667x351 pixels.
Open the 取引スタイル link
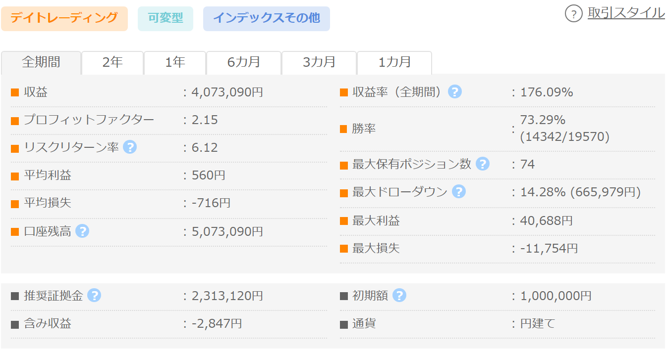tap(626, 13)
